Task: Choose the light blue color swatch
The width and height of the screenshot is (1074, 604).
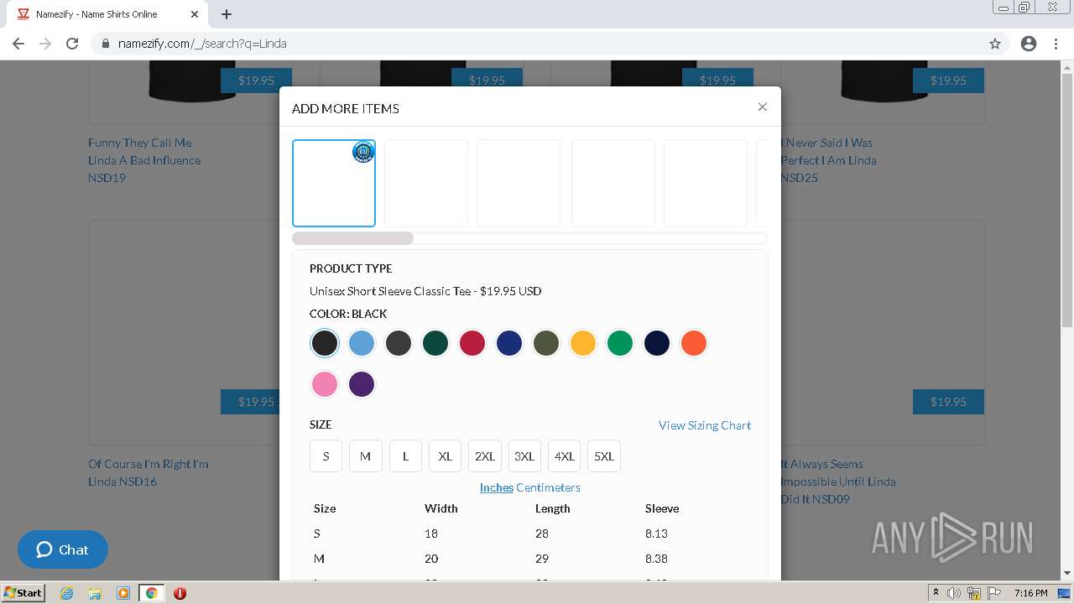Action: pyautogui.click(x=362, y=343)
